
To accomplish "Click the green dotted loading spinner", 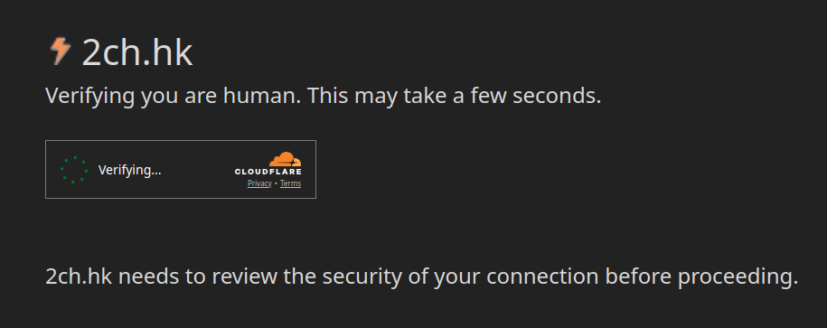I will click(74, 170).
